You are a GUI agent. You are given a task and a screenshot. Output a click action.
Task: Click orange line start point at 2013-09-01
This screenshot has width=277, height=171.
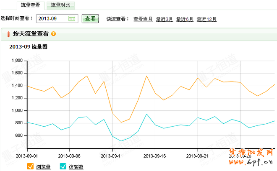(27, 86)
